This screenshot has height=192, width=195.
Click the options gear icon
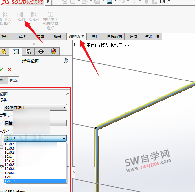(x=163, y=2)
